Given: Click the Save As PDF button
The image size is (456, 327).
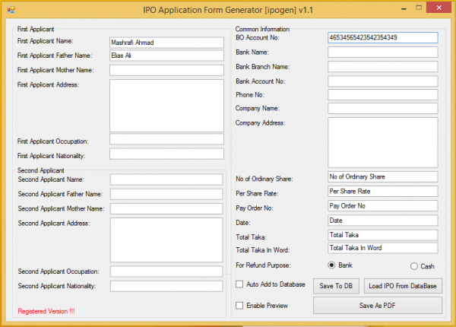Looking at the screenshot, I should (x=377, y=306).
